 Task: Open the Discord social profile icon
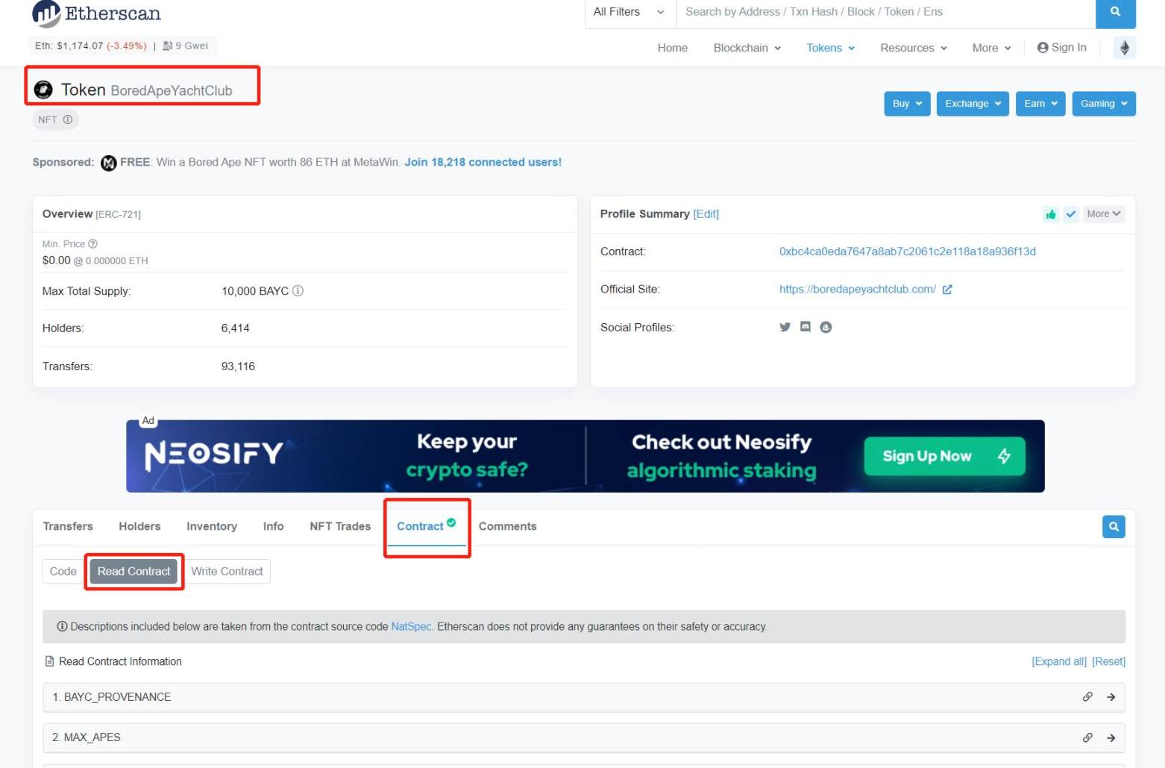tap(805, 327)
